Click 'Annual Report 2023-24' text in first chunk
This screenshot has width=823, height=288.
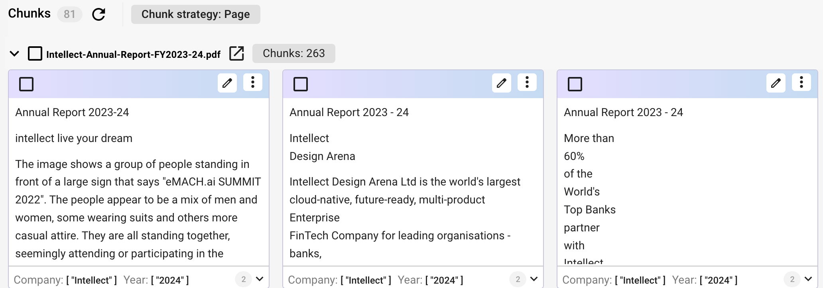[x=72, y=112]
